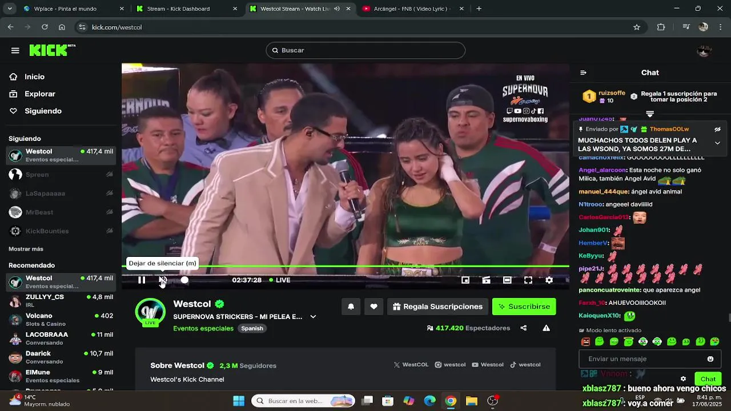Toggle theater mode in the player
Viewport: 731px width, 411px height.
(507, 280)
